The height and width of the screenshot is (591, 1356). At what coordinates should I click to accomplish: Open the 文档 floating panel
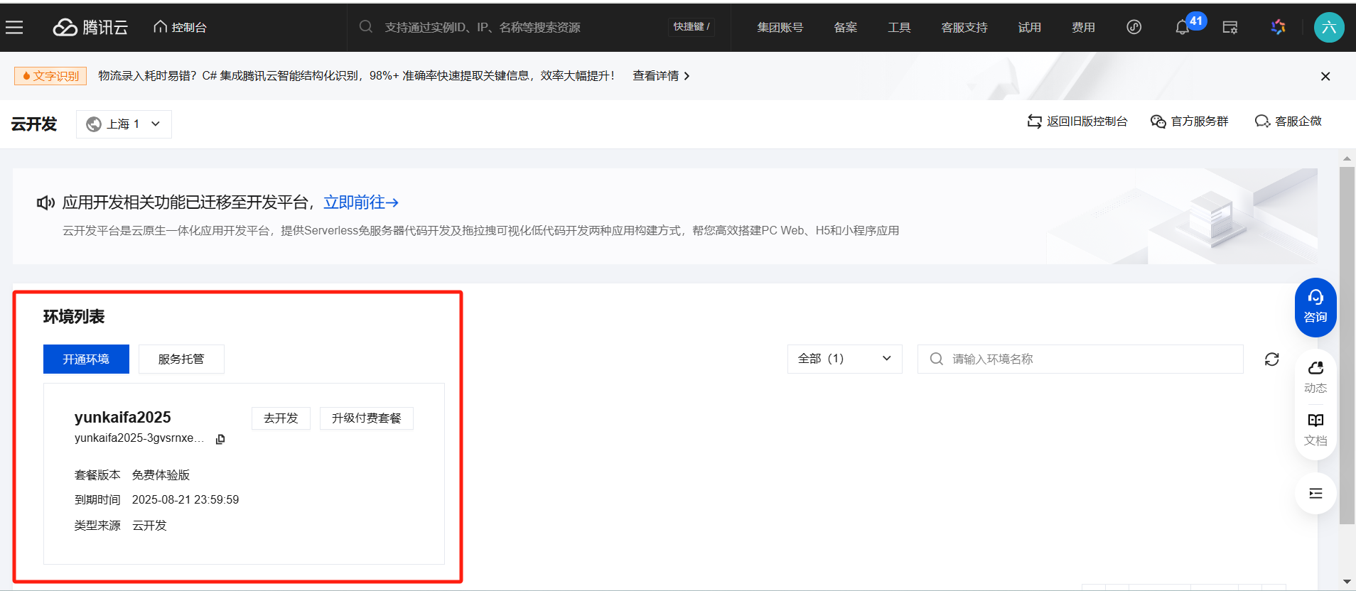pyautogui.click(x=1315, y=430)
